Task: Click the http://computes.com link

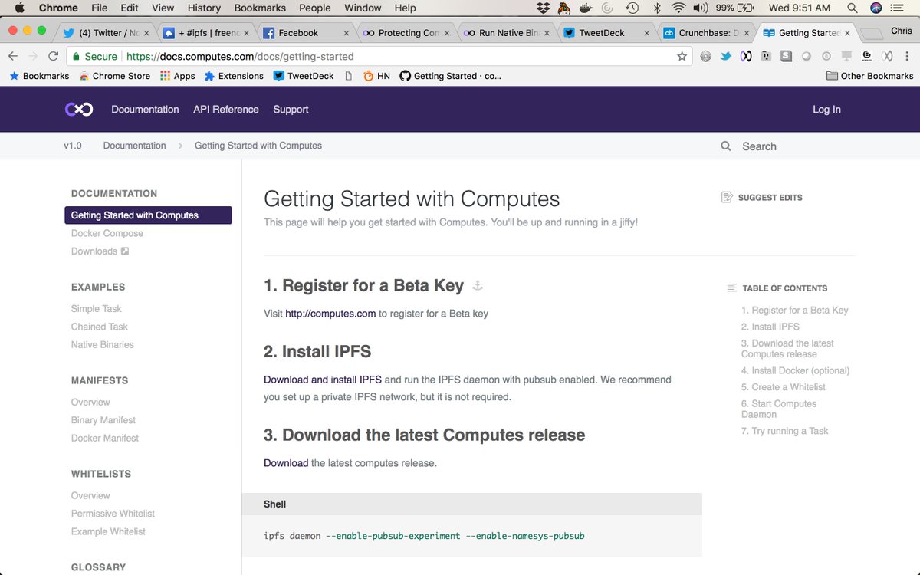Action: point(330,314)
